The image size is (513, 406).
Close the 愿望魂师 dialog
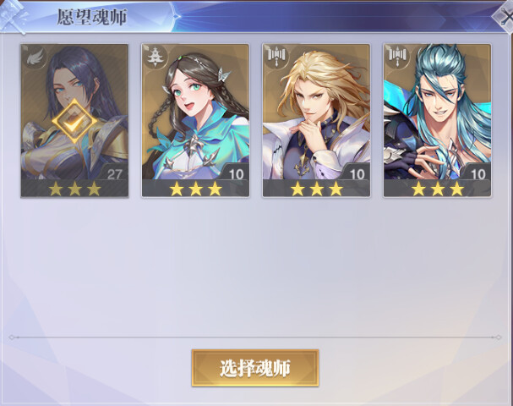(x=505, y=16)
